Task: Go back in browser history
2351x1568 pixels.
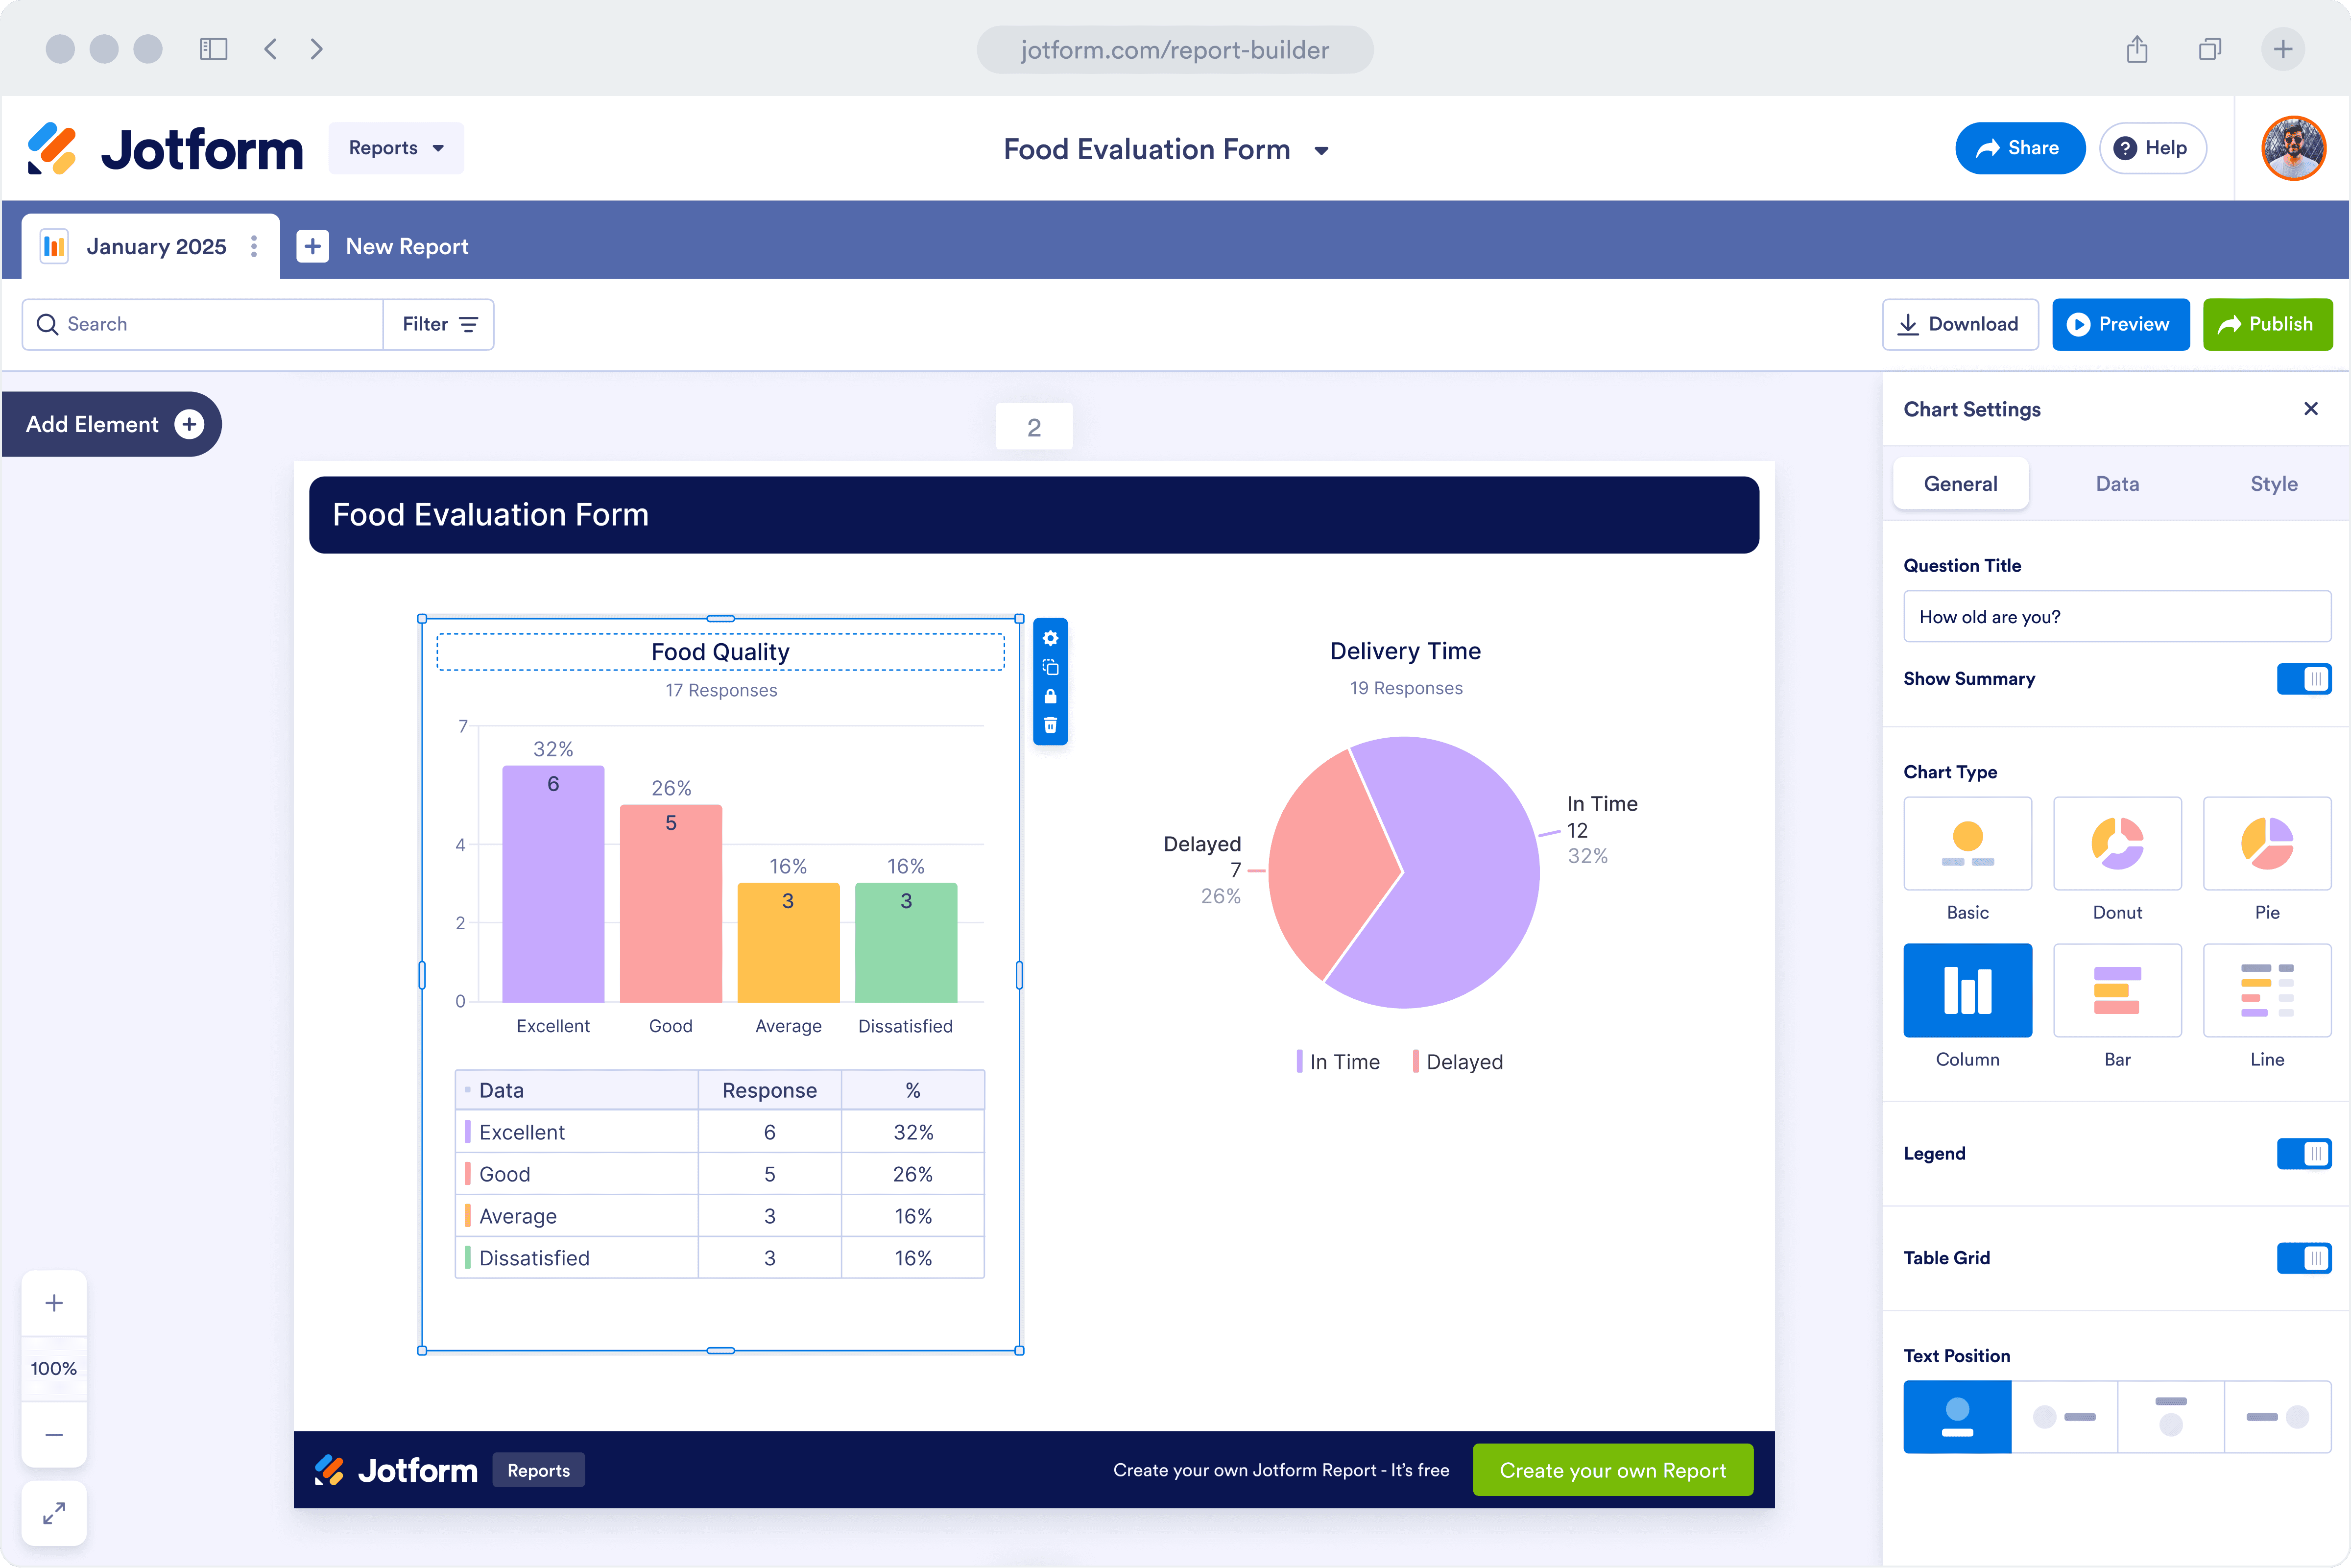Action: tap(270, 49)
